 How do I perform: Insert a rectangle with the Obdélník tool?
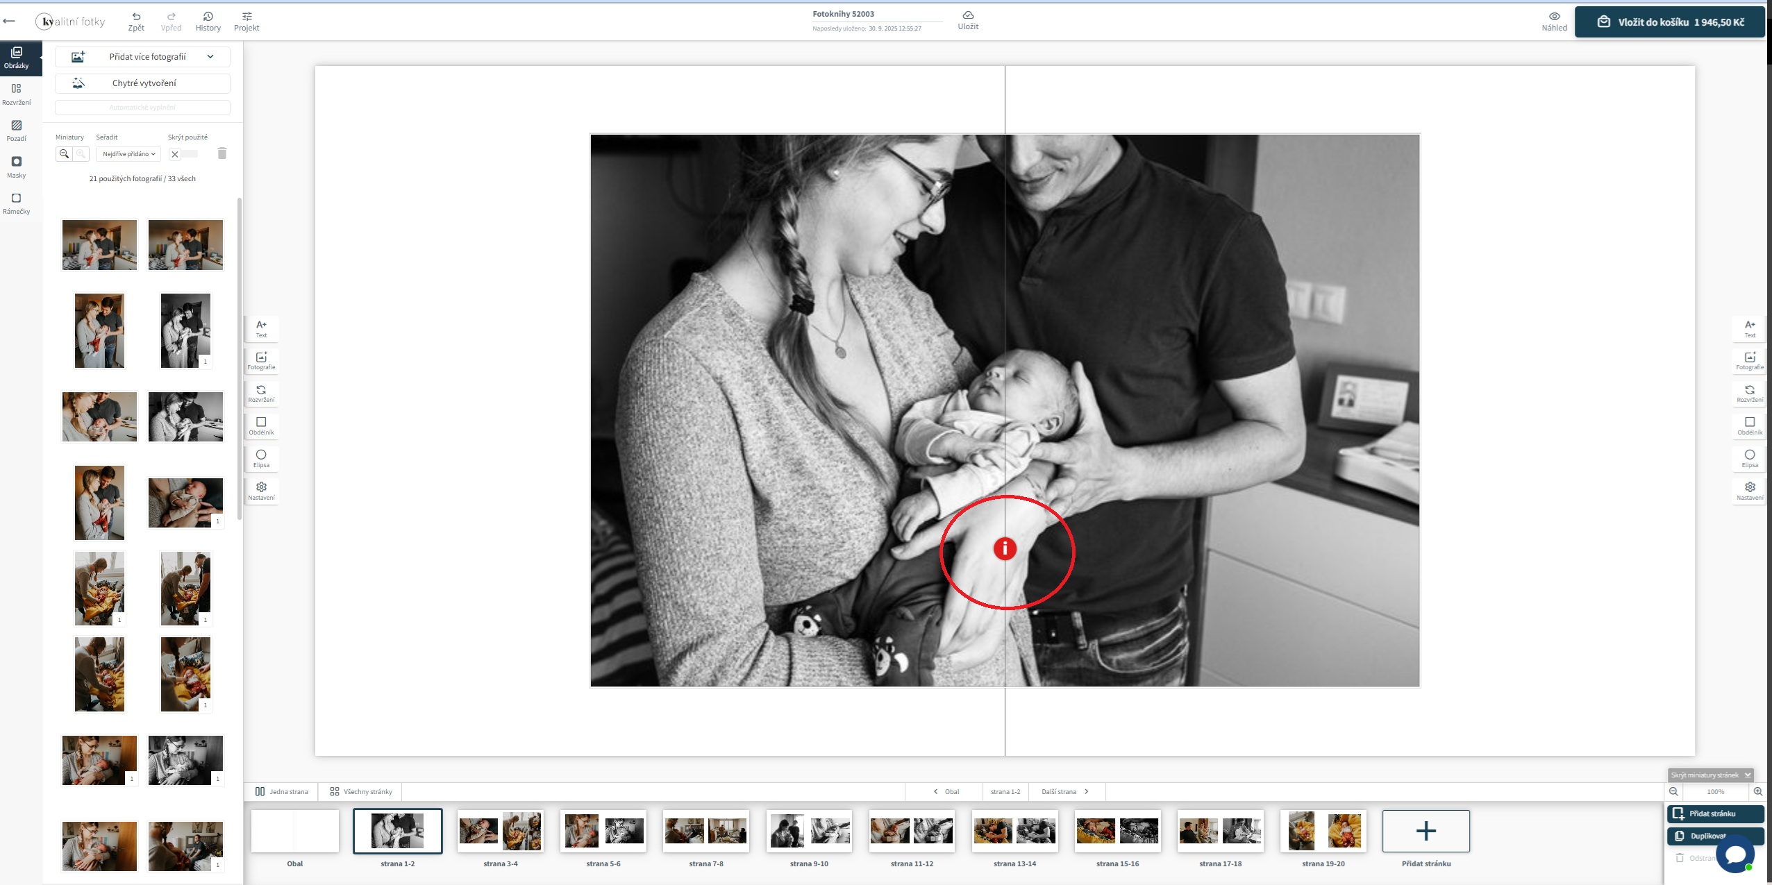262,425
